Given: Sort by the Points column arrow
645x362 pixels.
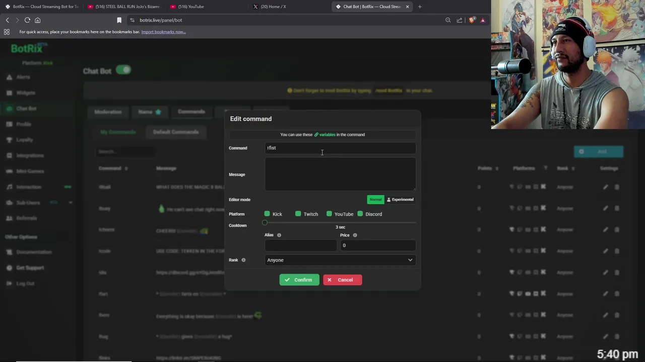Looking at the screenshot, I should (x=497, y=168).
